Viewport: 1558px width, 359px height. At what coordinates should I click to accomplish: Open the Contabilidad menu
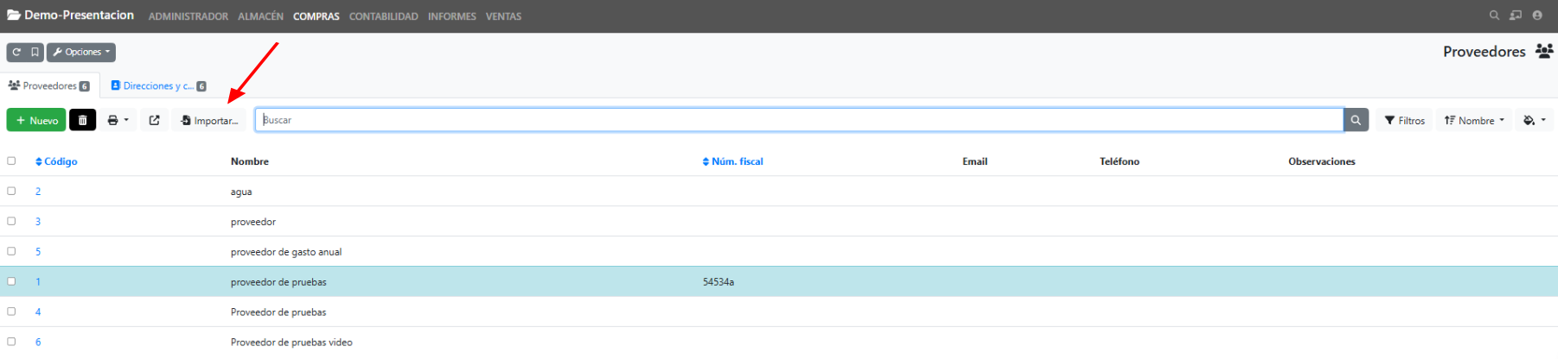point(383,16)
